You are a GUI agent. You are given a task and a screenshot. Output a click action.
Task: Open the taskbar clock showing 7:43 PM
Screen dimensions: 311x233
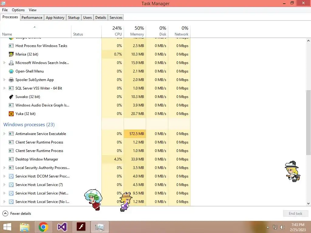click(x=298, y=227)
